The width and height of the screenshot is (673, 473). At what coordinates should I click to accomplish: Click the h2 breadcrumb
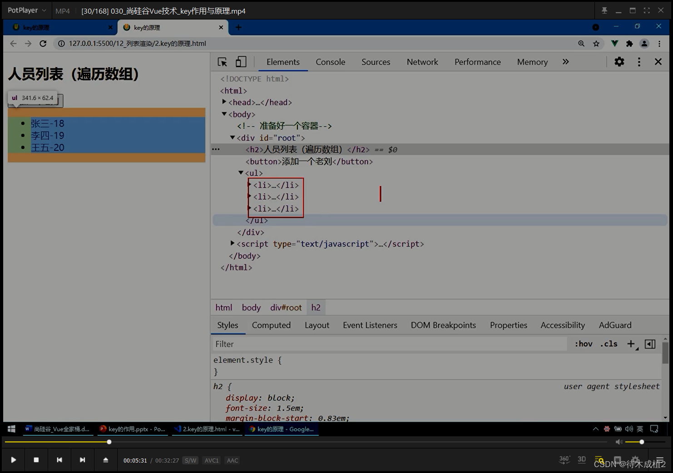pos(316,308)
